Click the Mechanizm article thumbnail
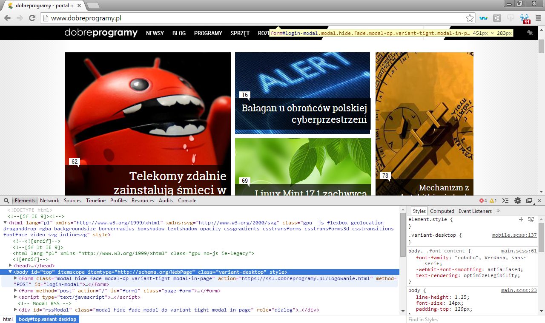545x323 pixels. tap(425, 123)
